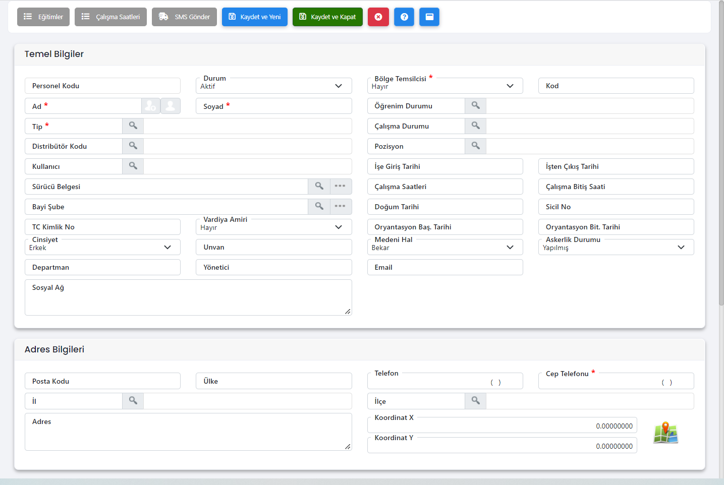Viewport: 724px width, 485px height.
Task: Click the Yönetici input field
Action: click(274, 267)
